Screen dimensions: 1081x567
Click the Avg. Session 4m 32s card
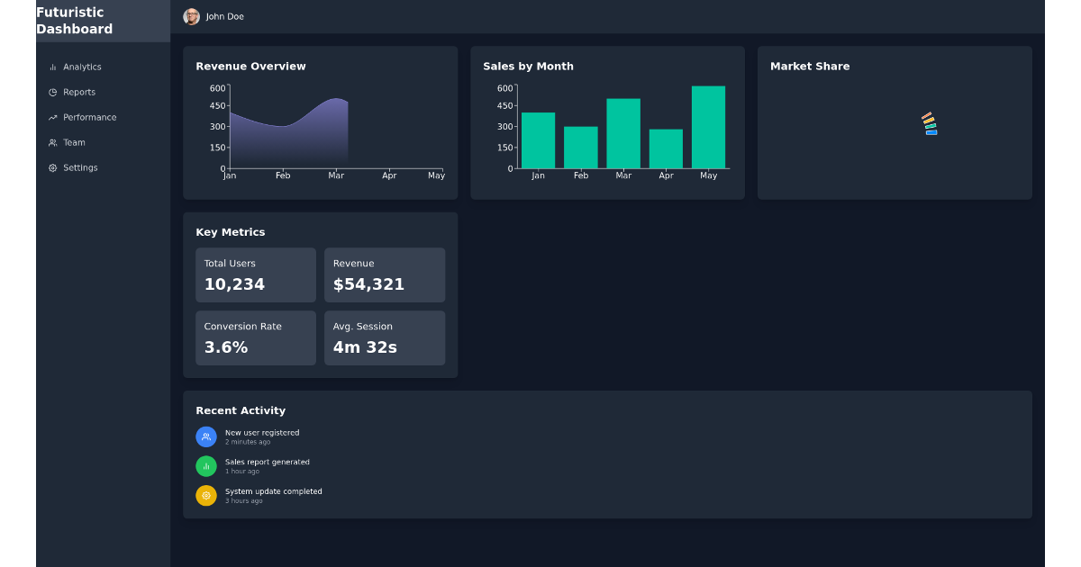pos(385,337)
